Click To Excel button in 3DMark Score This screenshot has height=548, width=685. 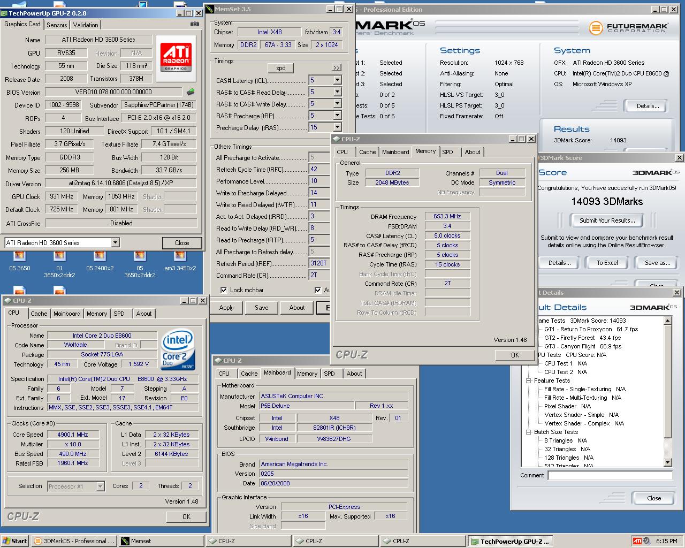coord(607,263)
